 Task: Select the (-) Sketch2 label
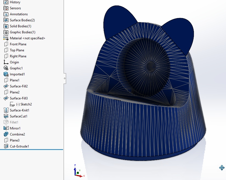(24, 104)
